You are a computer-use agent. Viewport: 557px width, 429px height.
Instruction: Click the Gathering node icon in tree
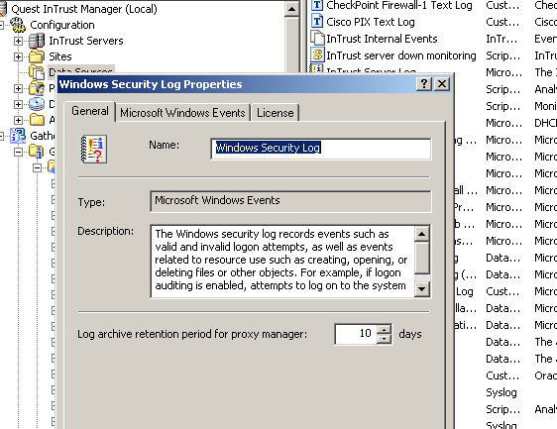[18, 136]
